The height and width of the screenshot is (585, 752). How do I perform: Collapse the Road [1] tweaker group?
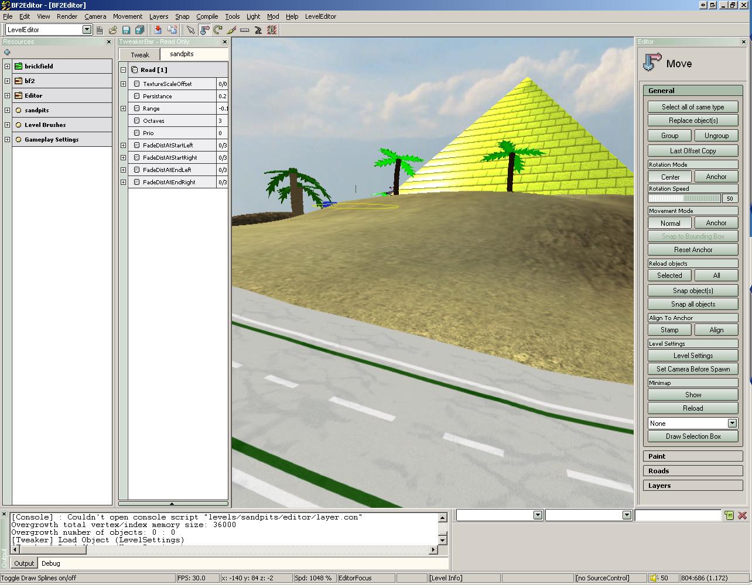click(124, 70)
